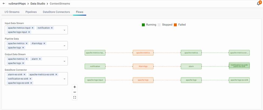Open the notifications bell icon
Viewport: 263px width, 110px height.
point(258,4)
